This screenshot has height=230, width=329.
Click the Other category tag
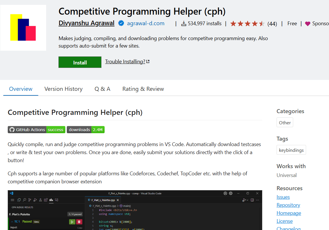click(x=285, y=123)
